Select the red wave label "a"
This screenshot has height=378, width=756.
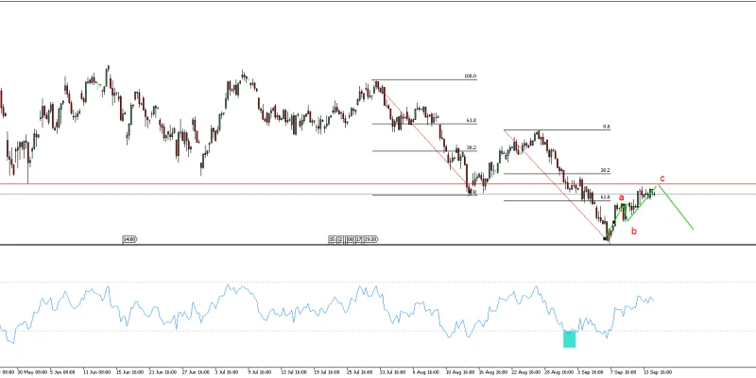pyautogui.click(x=621, y=198)
